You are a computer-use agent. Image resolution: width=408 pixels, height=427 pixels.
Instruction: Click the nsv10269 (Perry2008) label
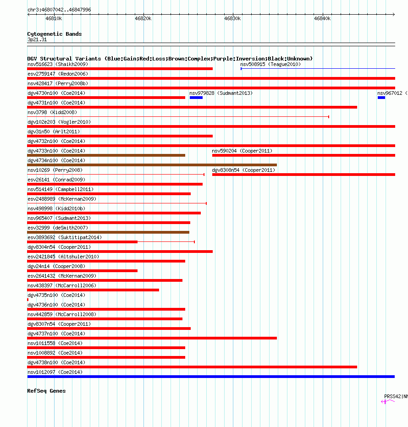55,170
